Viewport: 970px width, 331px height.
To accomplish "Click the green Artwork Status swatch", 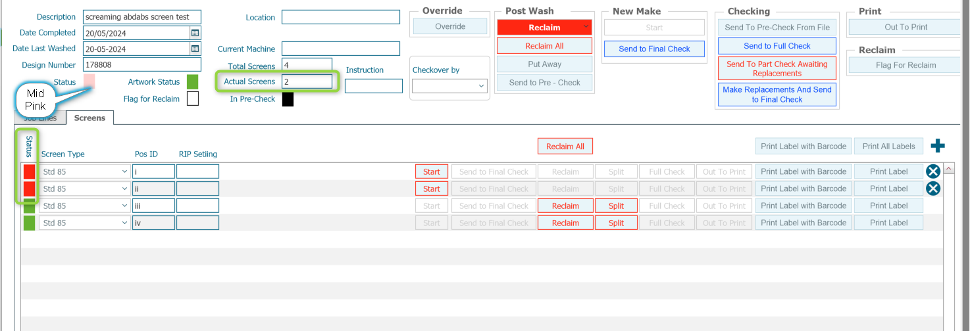I will point(192,81).
